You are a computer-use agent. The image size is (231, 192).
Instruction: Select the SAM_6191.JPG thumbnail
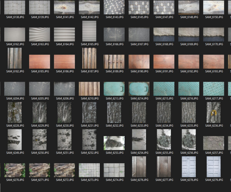tap(164, 62)
